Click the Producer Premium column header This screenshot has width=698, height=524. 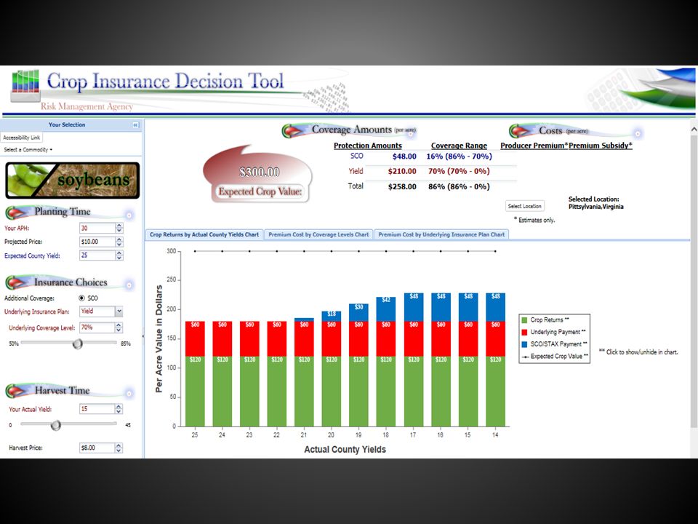(534, 146)
